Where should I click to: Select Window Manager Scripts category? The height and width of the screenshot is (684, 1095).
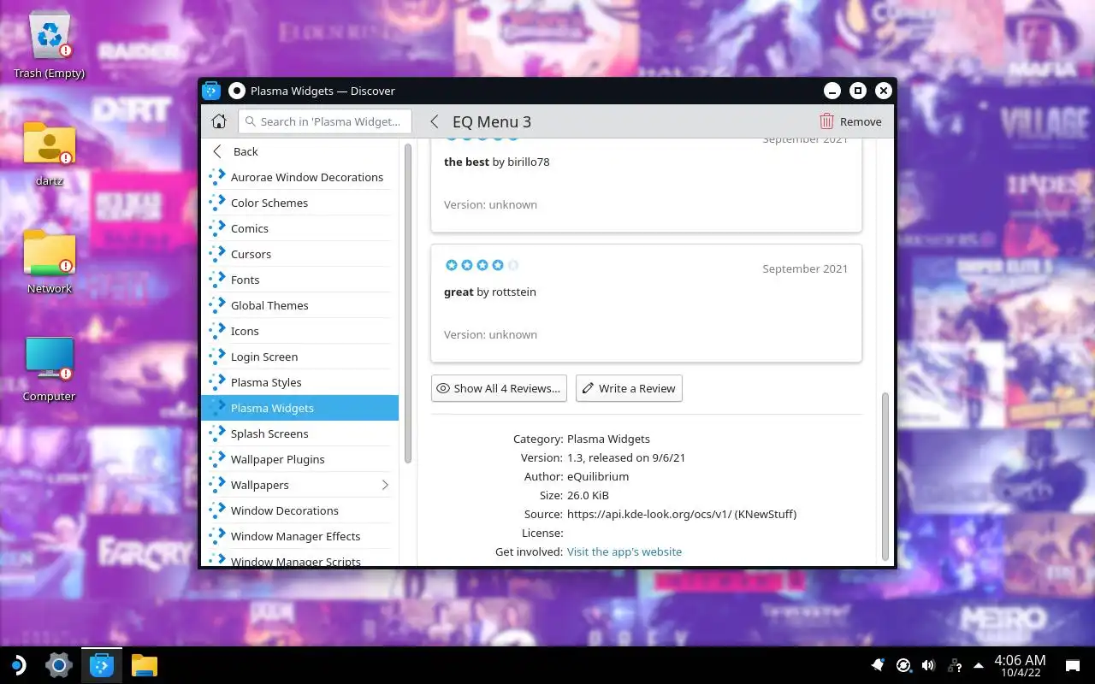[x=299, y=558]
